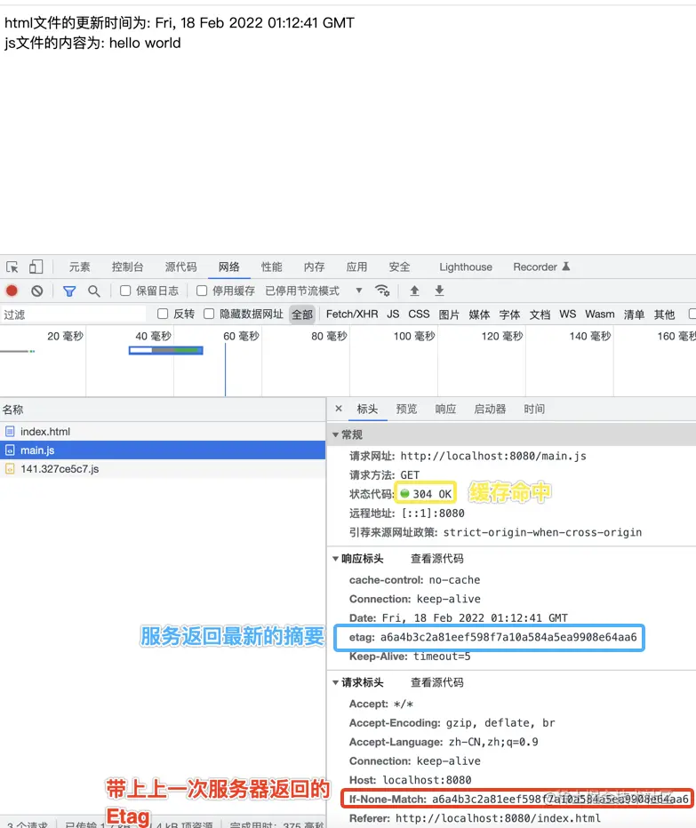Viewport: 696px width, 828px height.
Task: Select the 网络 network tab
Action: 228,267
